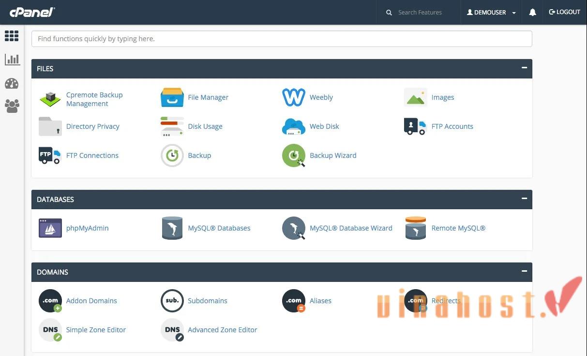Viewport: 587px width, 356px height.
Task: Open the Subdomains icon
Action: 172,301
